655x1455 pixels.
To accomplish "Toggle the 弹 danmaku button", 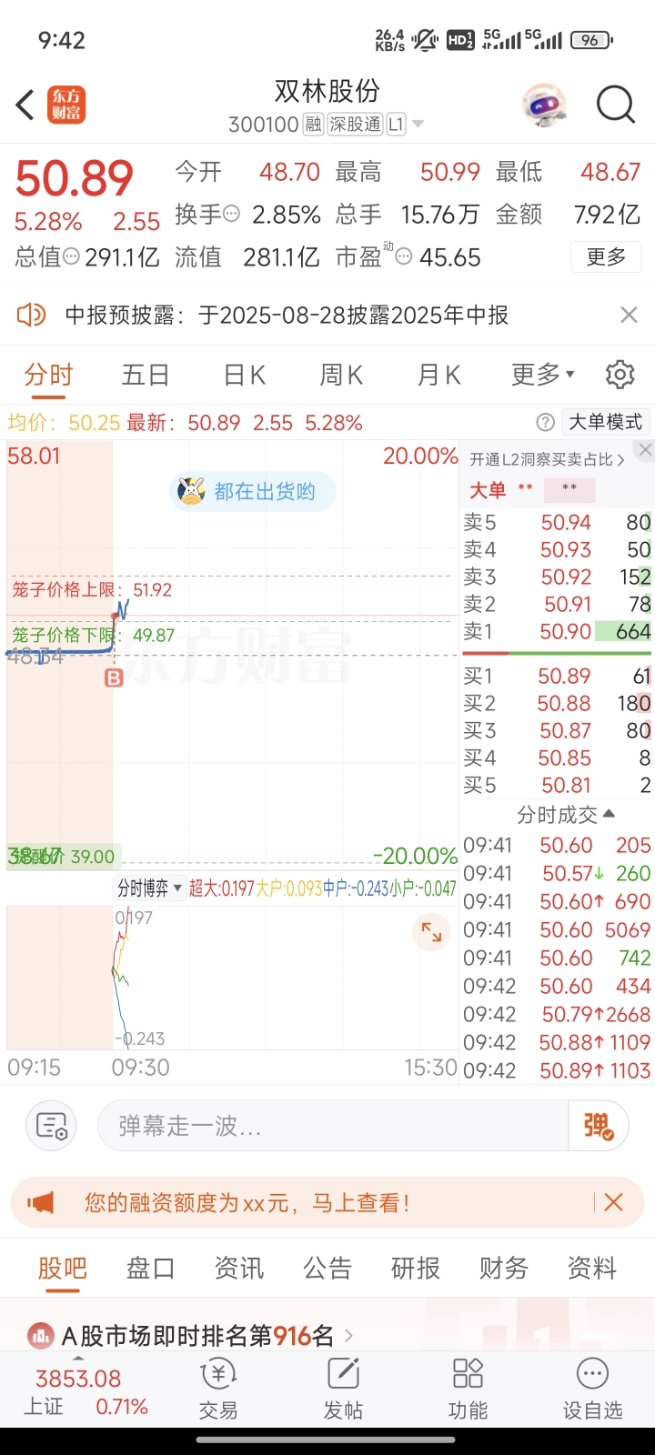I will point(599,1126).
